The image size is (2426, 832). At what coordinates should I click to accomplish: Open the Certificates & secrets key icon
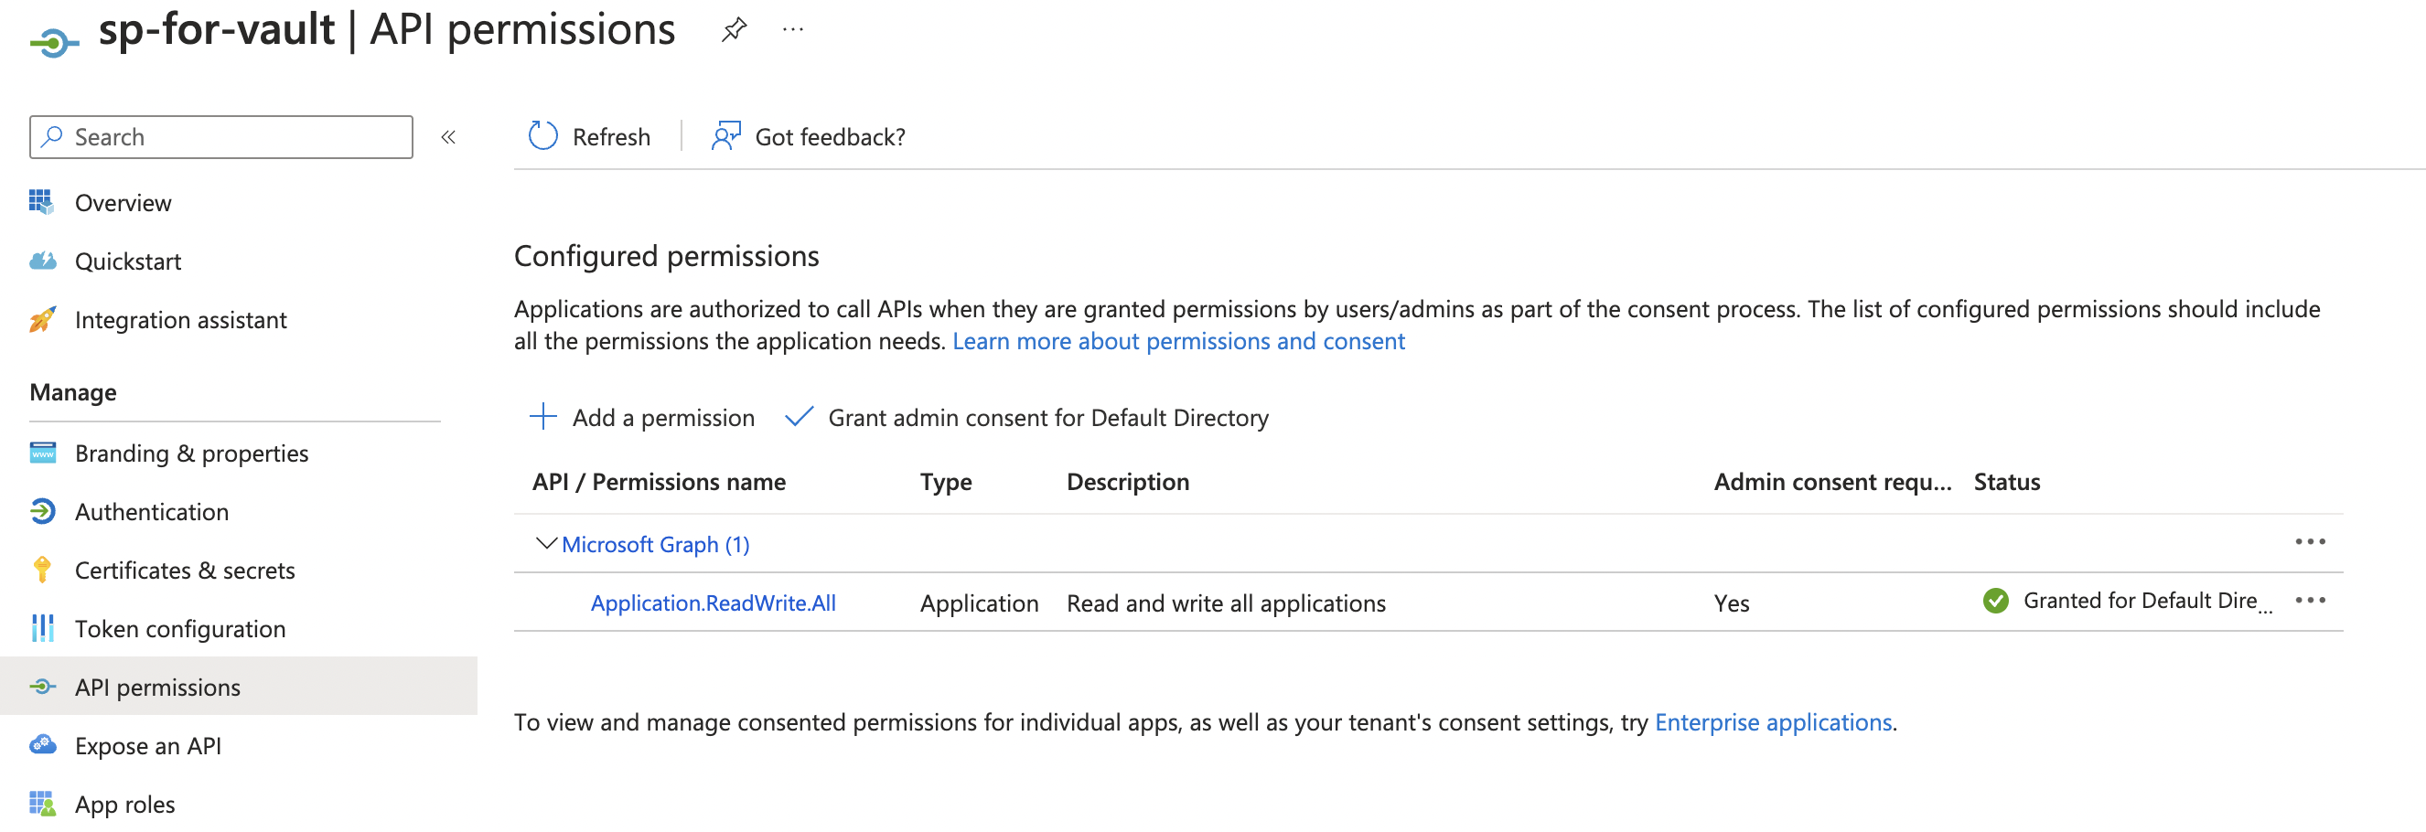(42, 570)
